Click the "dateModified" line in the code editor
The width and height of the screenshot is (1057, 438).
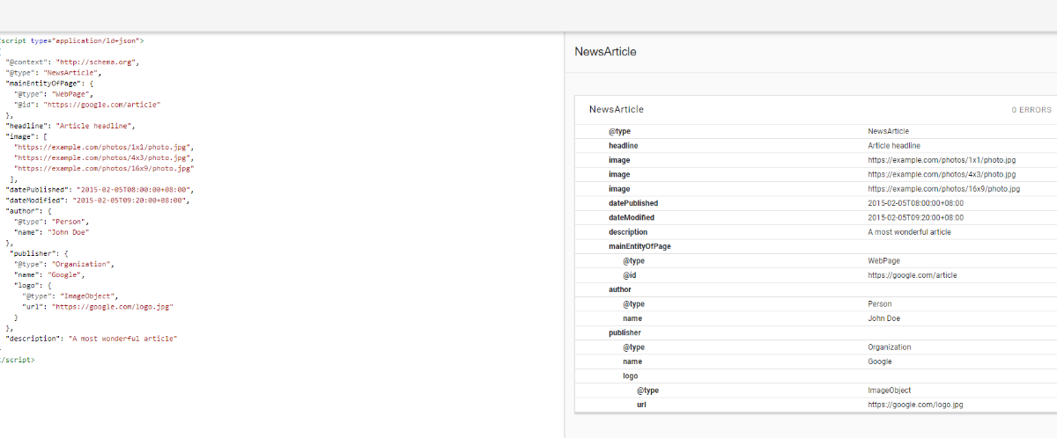click(98, 201)
